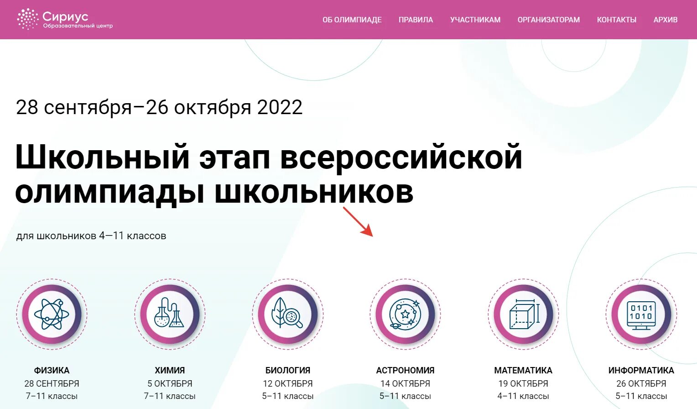Select the date text 14 ОКТЯБРЯ
This screenshot has height=409, width=697.
click(x=405, y=383)
